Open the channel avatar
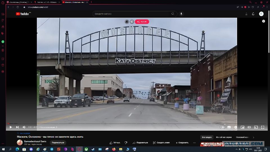Viewport: 270px width, 152px height. coord(20,142)
